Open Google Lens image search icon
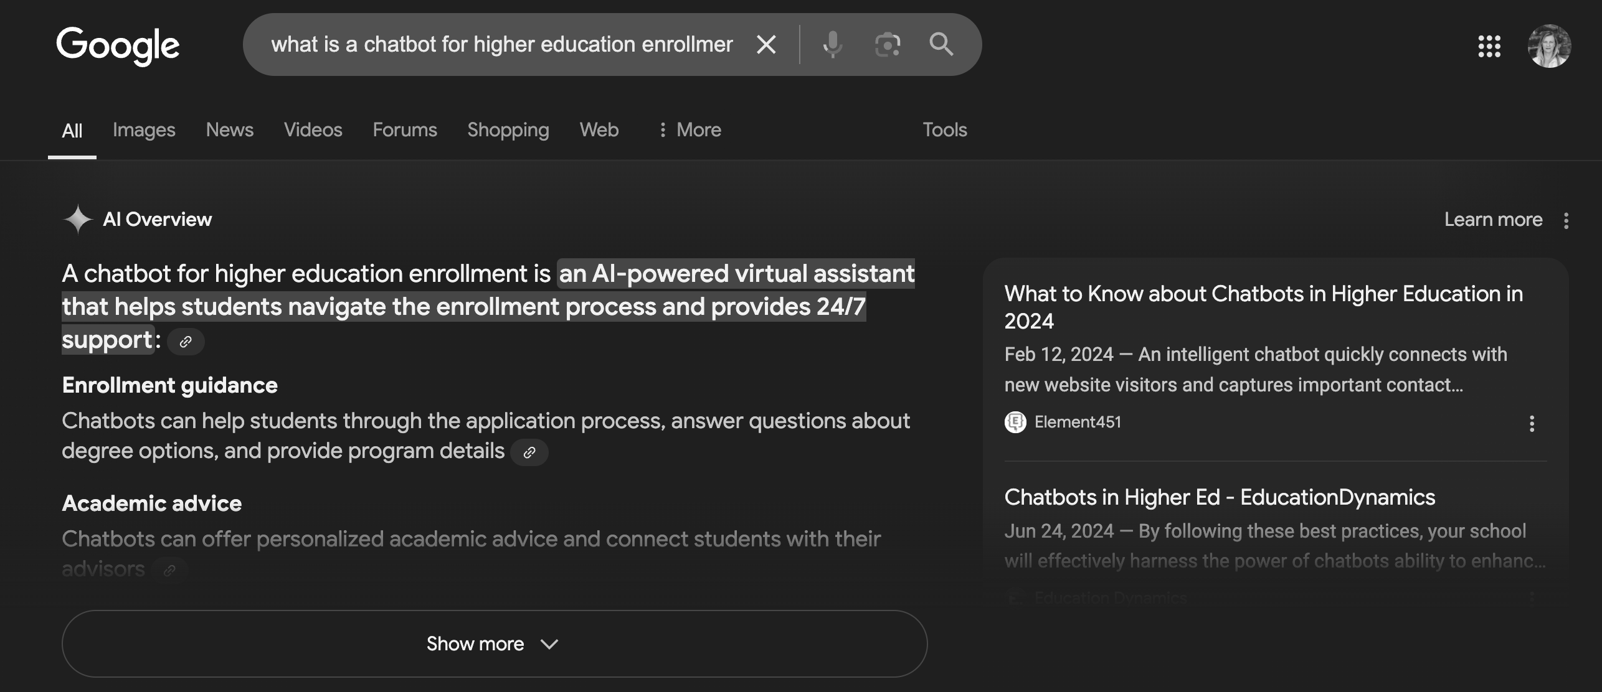 [887, 45]
